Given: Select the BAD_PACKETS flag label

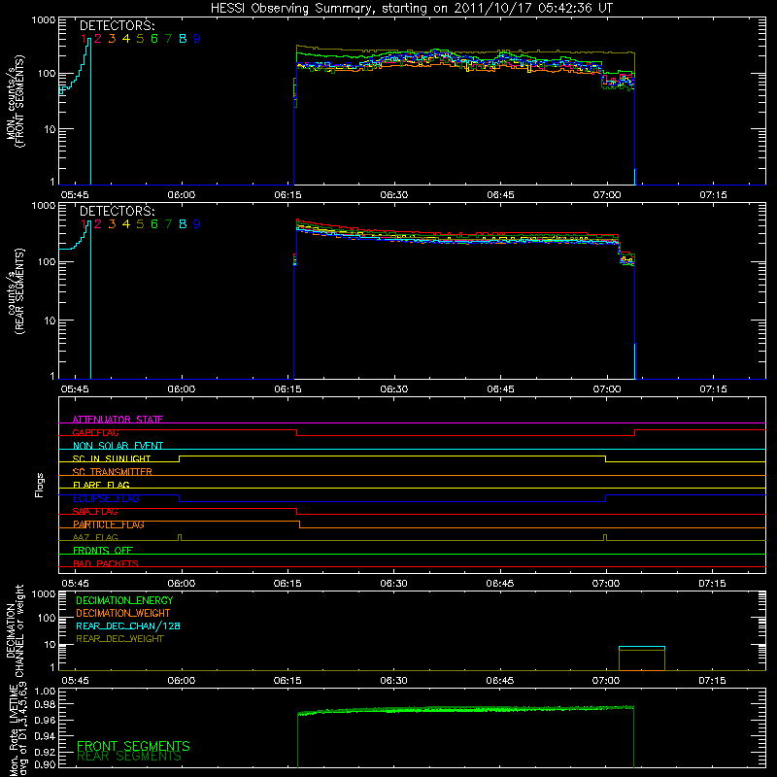Looking at the screenshot, I should [106, 563].
